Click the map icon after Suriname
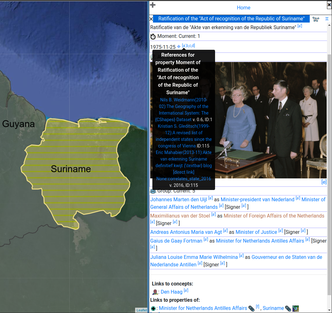 295,309
